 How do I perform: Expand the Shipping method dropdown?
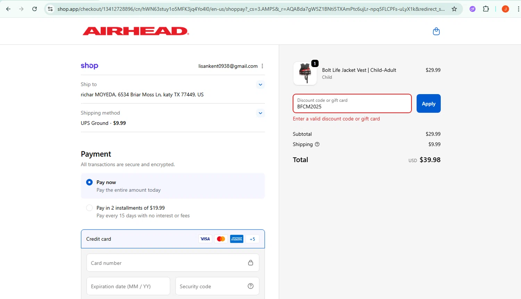click(260, 113)
